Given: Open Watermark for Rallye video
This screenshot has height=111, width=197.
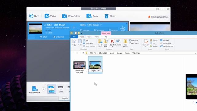Looking at the screenshot, I should pos(59,37).
